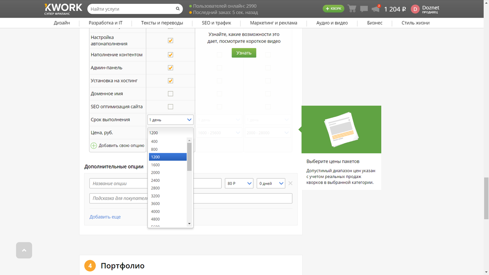Screen dimensions: 489x275
Task: Click the Пользователей онлайн: 2990 text
Action: coord(225,6)
